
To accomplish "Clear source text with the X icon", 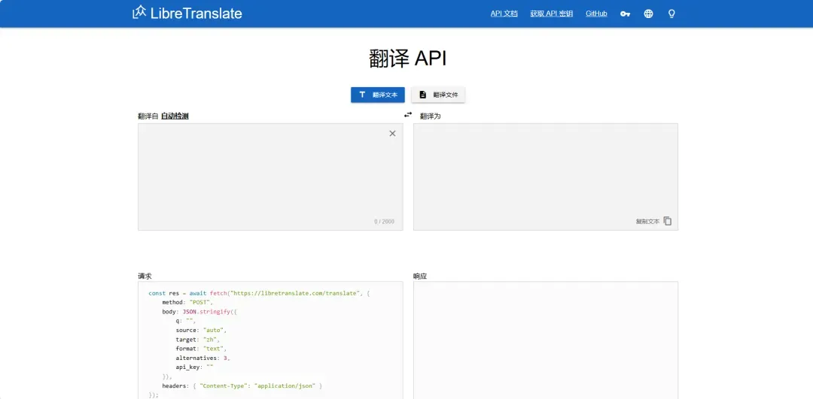I will click(392, 134).
